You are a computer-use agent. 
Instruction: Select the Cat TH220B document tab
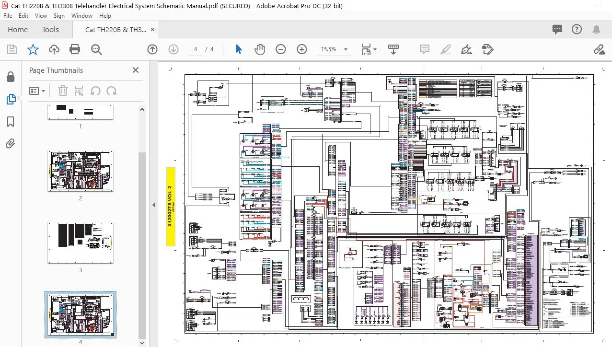[115, 30]
